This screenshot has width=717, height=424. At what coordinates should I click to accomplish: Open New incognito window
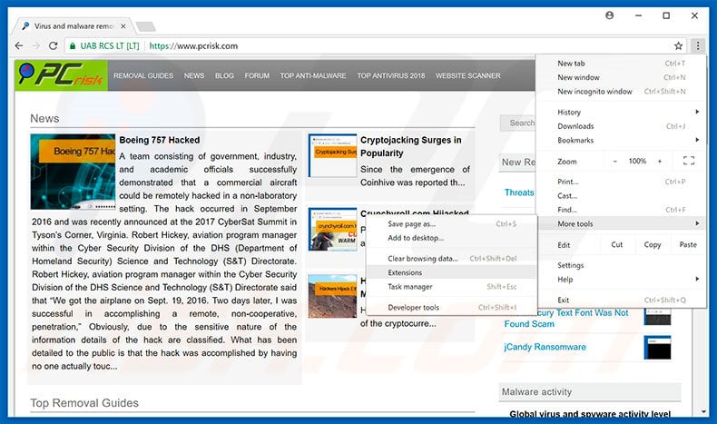[621, 92]
